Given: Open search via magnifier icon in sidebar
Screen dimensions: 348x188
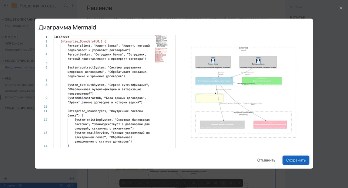Looking at the screenshot, I should (66, 6).
